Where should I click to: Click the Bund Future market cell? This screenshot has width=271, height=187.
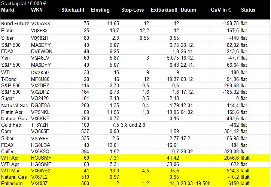(x=15, y=23)
